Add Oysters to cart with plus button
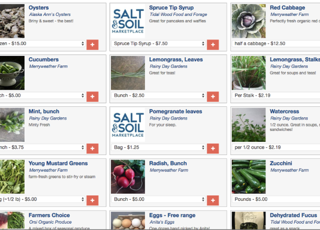This screenshot has width=320, height=230. click(x=92, y=45)
